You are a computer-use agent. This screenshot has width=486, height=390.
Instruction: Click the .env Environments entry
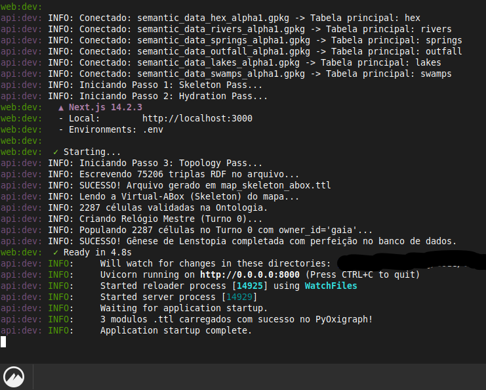[x=153, y=130]
